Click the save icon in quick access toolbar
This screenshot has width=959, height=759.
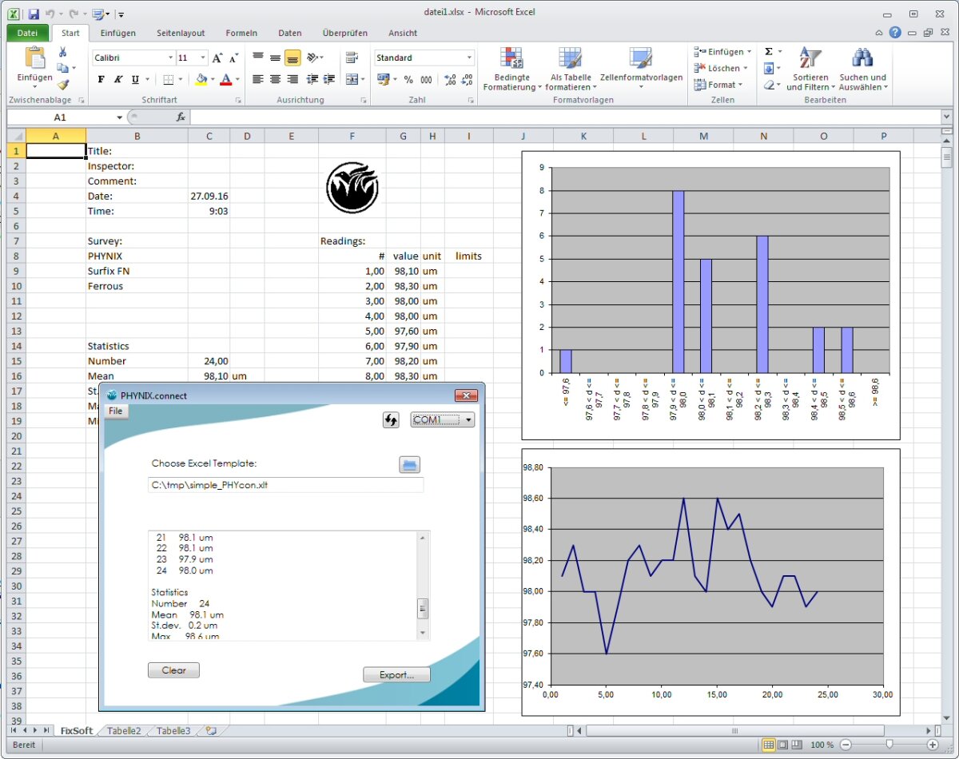coord(34,14)
